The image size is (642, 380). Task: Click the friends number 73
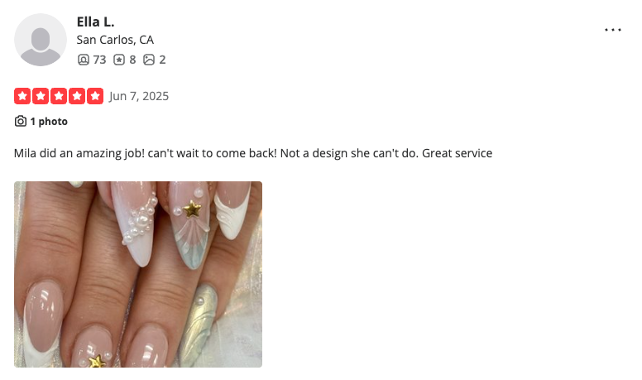tap(99, 60)
